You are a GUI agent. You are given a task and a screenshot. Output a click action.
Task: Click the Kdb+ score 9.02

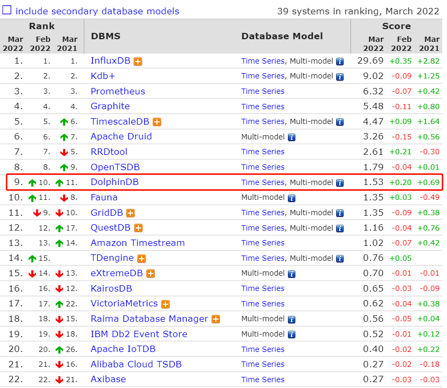coord(373,76)
